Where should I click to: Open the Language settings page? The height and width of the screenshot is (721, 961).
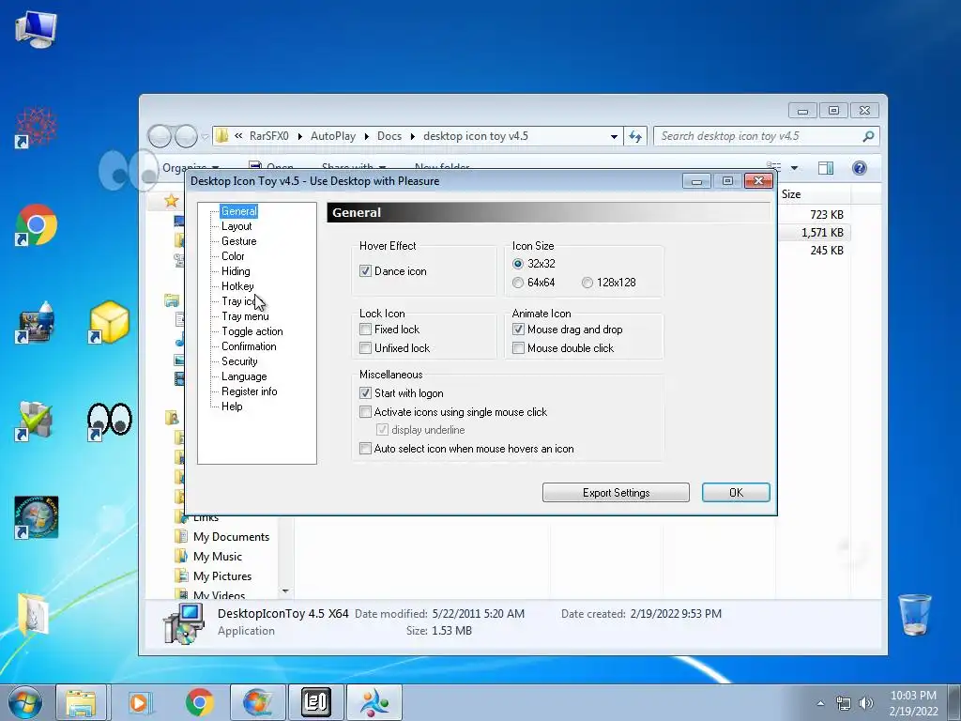pyautogui.click(x=244, y=376)
